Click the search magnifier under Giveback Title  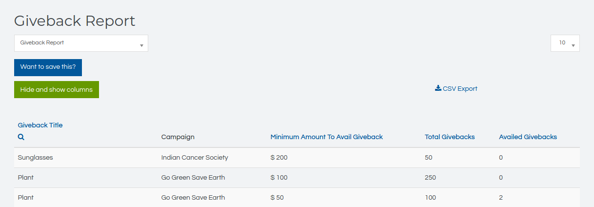pyautogui.click(x=21, y=138)
